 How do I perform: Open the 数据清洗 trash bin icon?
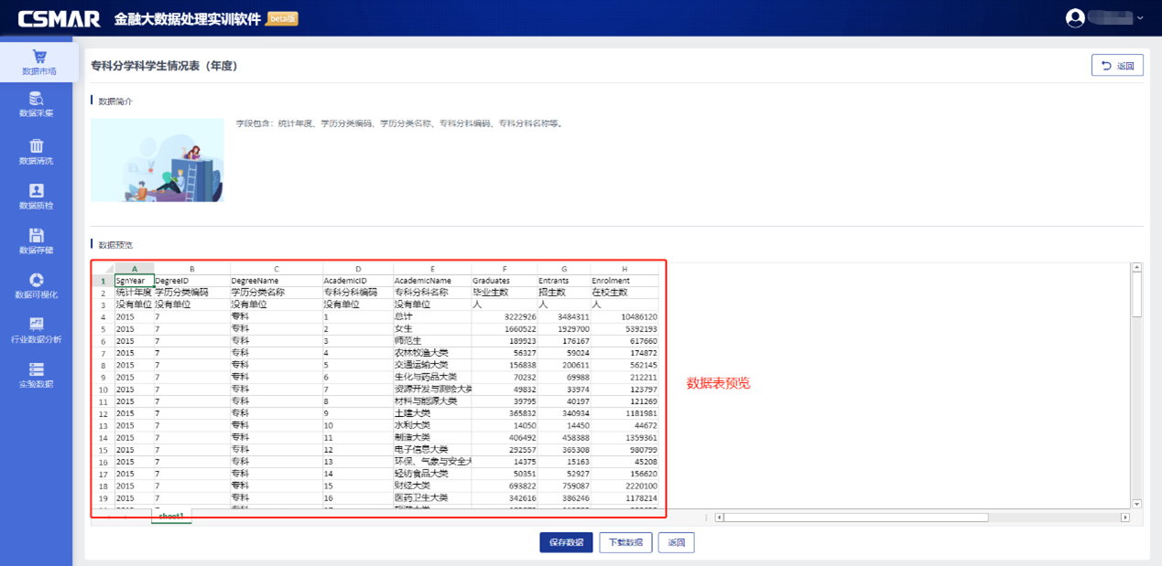37,146
